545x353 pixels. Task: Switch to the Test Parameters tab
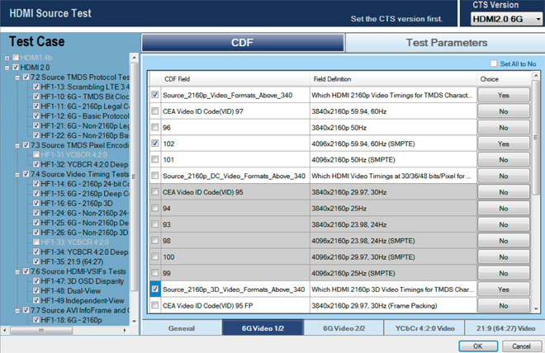pos(446,43)
